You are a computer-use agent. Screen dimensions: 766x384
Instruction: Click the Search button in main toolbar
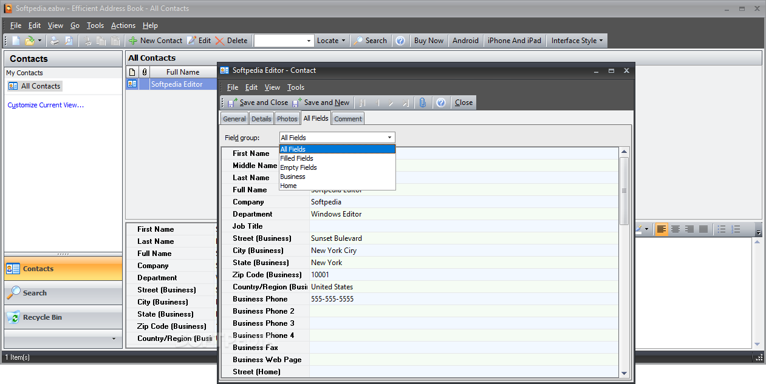(x=370, y=41)
